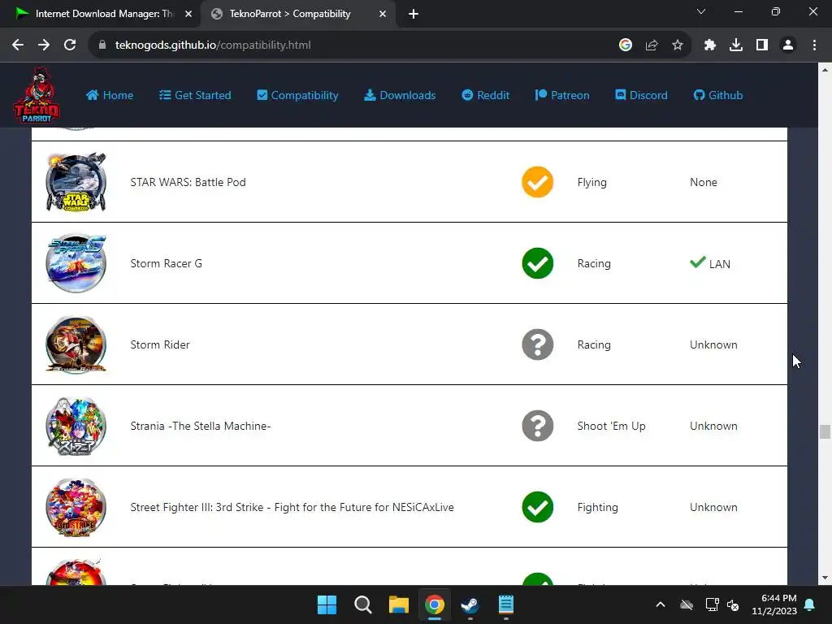Open a new browser tab

pos(414,14)
